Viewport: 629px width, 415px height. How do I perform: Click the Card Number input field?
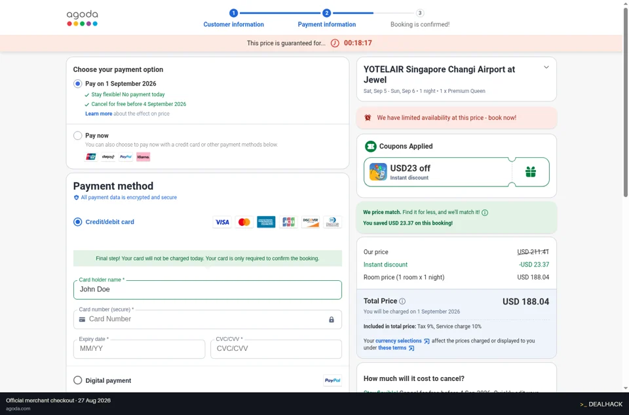tap(208, 319)
